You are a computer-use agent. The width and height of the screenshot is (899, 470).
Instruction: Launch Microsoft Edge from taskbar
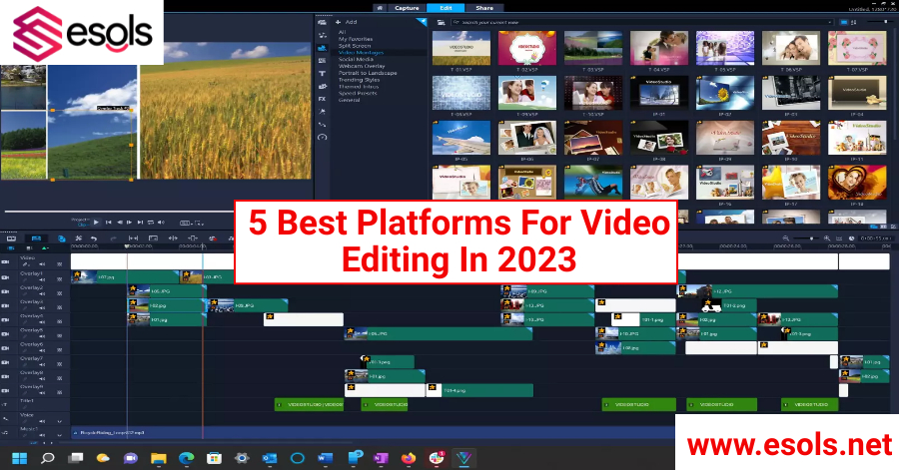187,458
